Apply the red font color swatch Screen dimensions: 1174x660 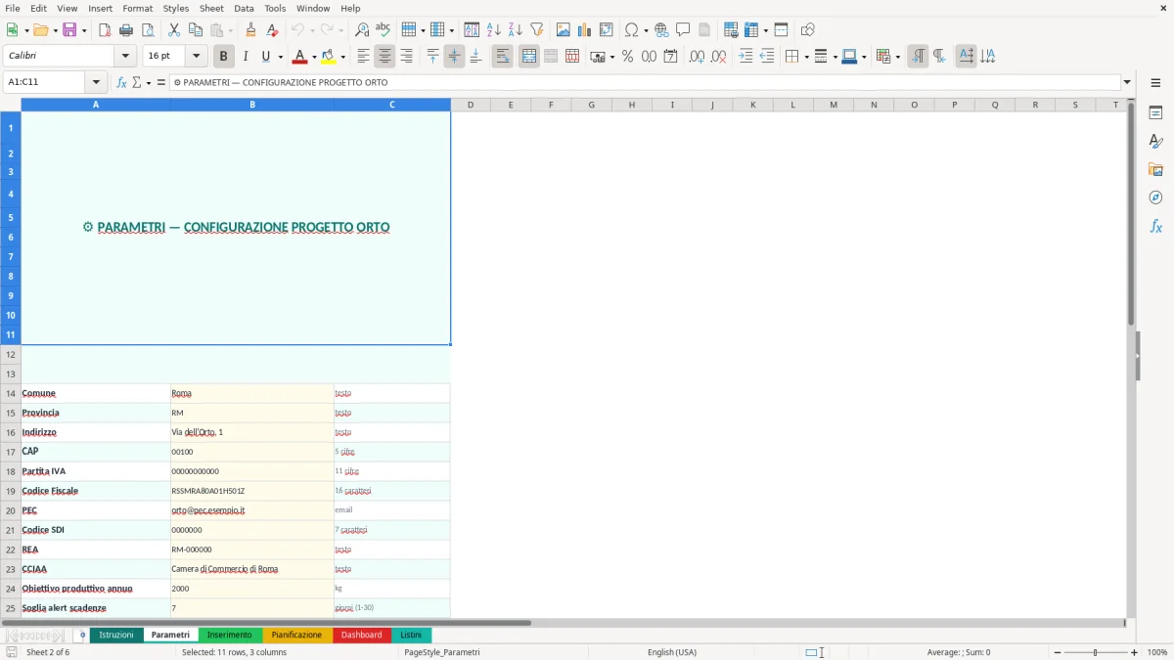tap(299, 57)
